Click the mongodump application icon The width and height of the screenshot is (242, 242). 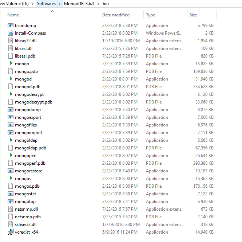(x=11, y=110)
